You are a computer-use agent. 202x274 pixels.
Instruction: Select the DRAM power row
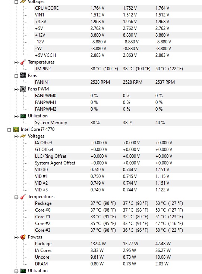[x=118, y=264]
